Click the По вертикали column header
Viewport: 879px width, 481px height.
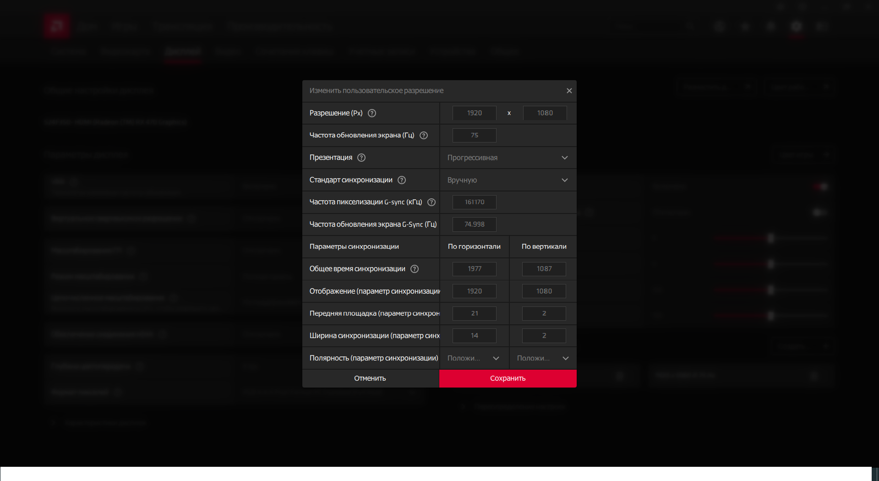(x=544, y=246)
